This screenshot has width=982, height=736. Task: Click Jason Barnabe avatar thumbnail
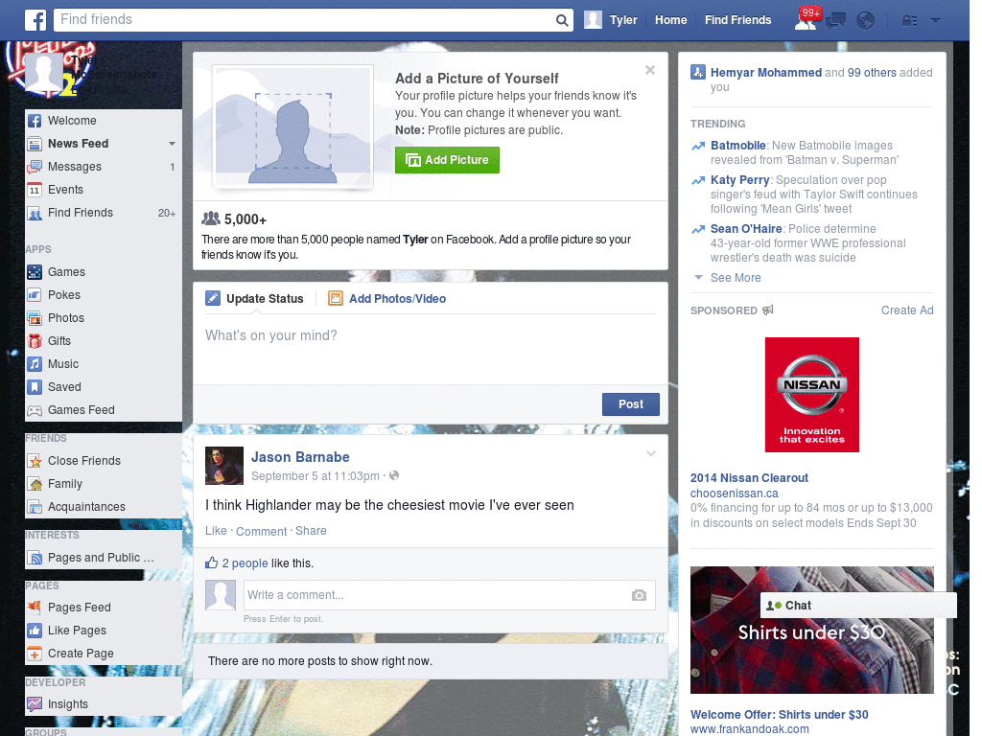pyautogui.click(x=224, y=466)
